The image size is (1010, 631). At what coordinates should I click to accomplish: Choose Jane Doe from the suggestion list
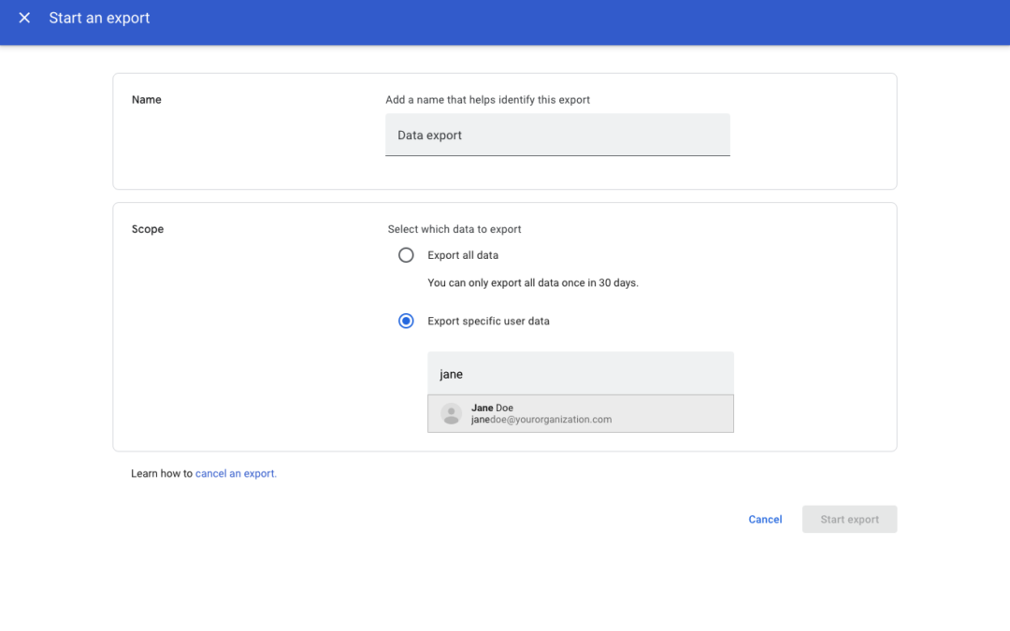[x=581, y=413]
